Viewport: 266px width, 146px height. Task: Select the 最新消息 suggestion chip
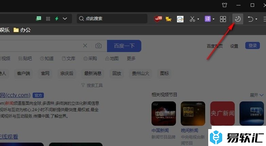coord(93,73)
